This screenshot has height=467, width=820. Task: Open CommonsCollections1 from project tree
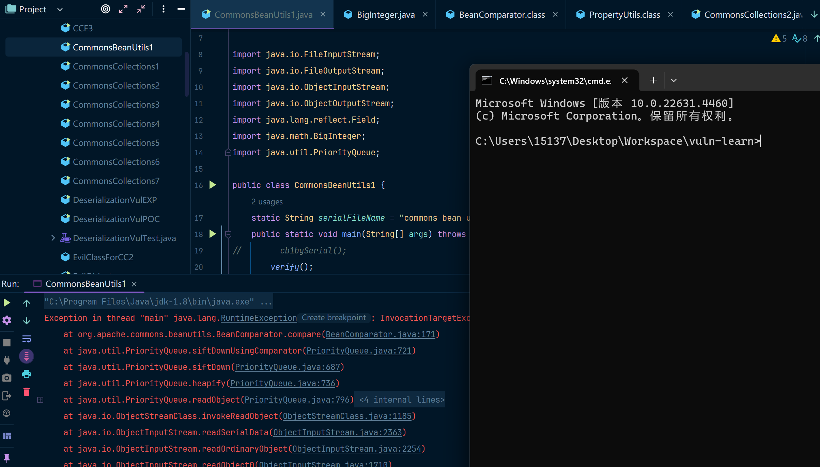point(116,66)
